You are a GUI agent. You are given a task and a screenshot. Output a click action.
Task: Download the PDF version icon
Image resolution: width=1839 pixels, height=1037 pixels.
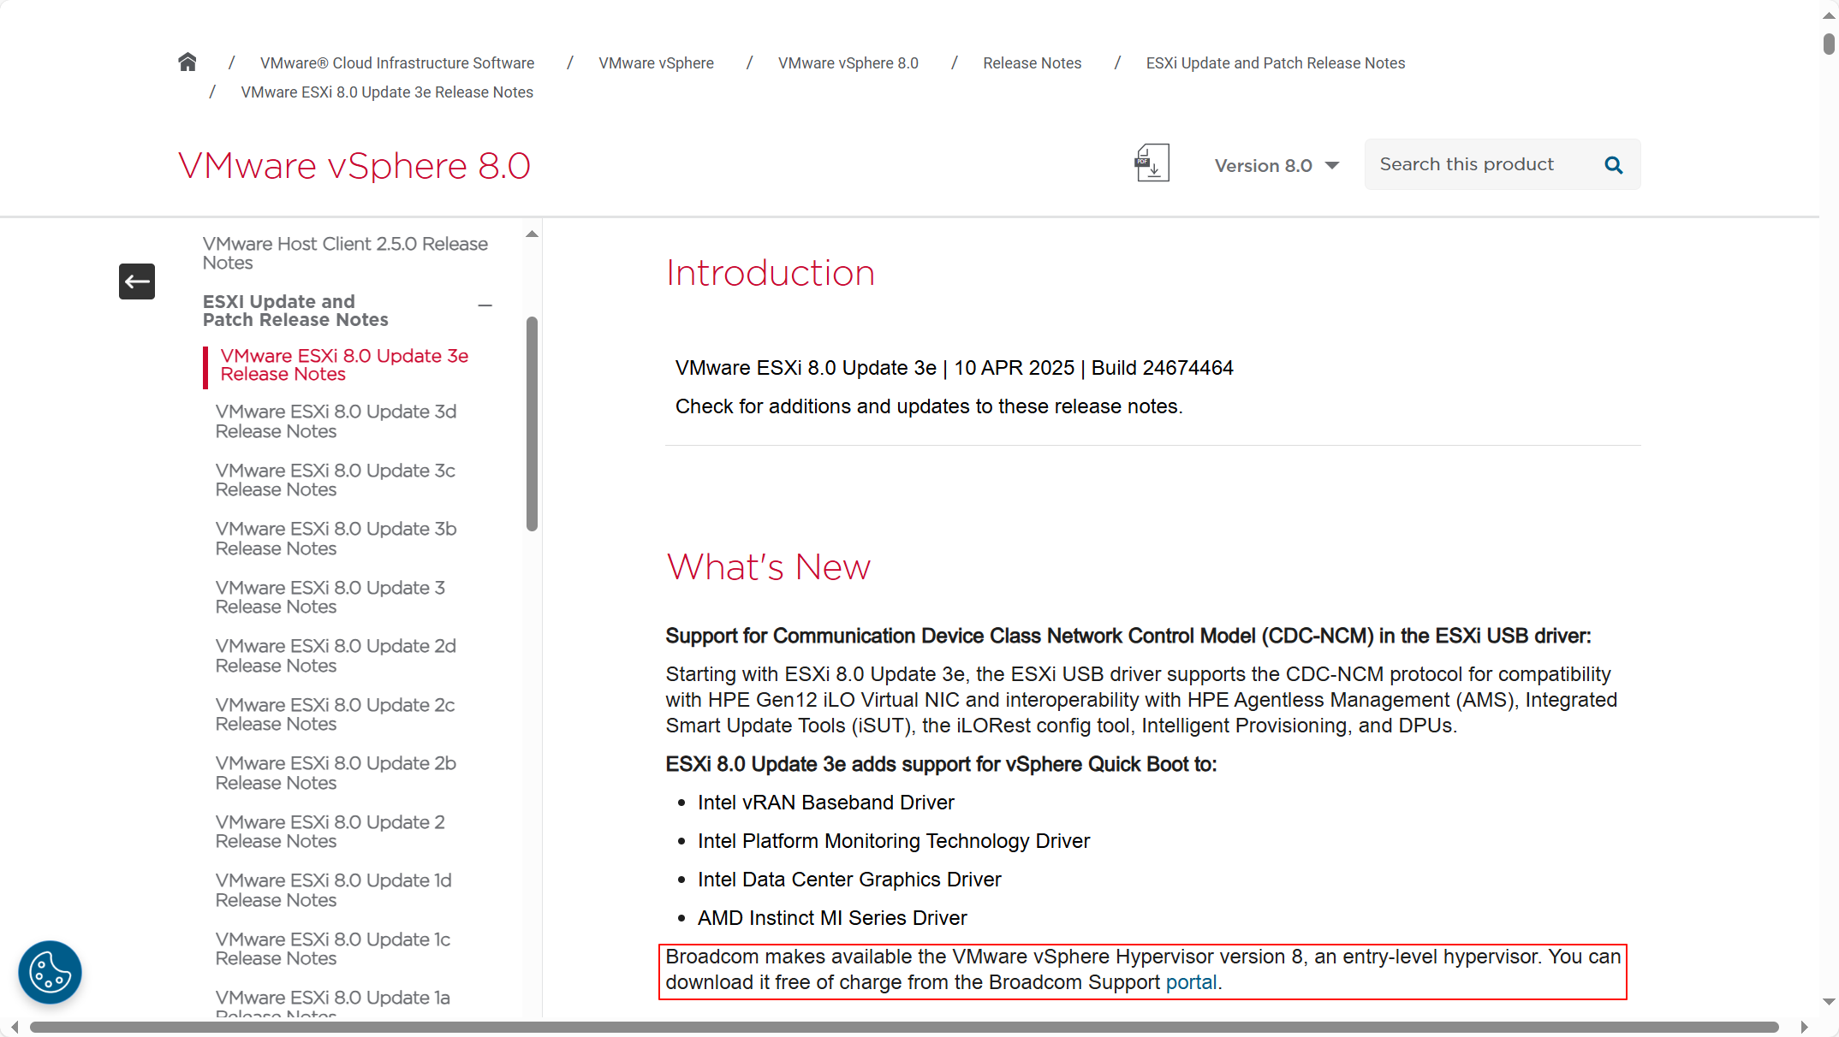point(1152,163)
